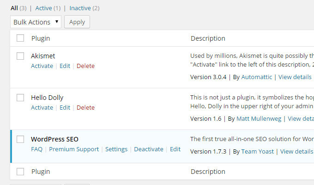Open Premium Support for WordPress SEO
Image resolution: width=314 pixels, height=185 pixels.
pos(74,149)
